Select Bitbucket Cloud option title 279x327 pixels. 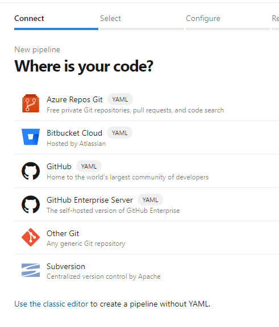(74, 133)
